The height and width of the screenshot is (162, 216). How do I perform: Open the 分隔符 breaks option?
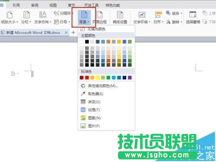[x=64, y=13]
